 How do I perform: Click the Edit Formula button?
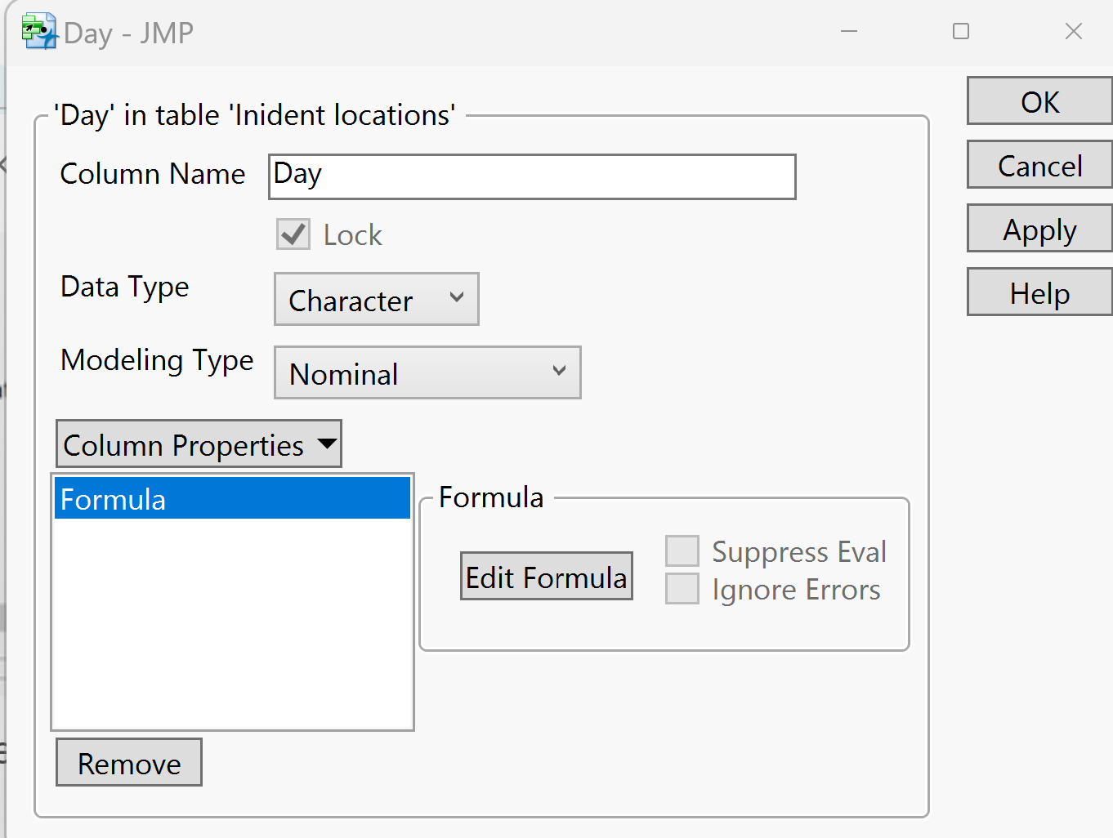[546, 577]
